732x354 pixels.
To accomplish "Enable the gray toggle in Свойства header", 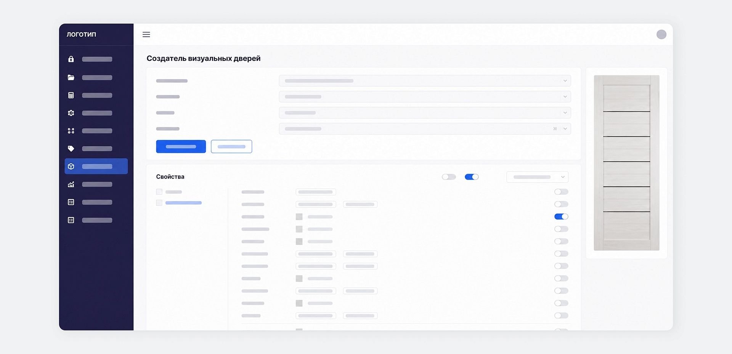I will click(449, 177).
